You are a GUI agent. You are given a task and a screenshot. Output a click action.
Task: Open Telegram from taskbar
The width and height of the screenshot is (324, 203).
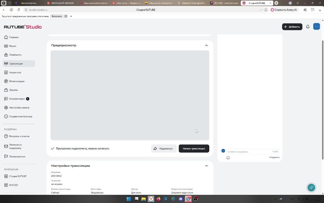(x=188, y=199)
